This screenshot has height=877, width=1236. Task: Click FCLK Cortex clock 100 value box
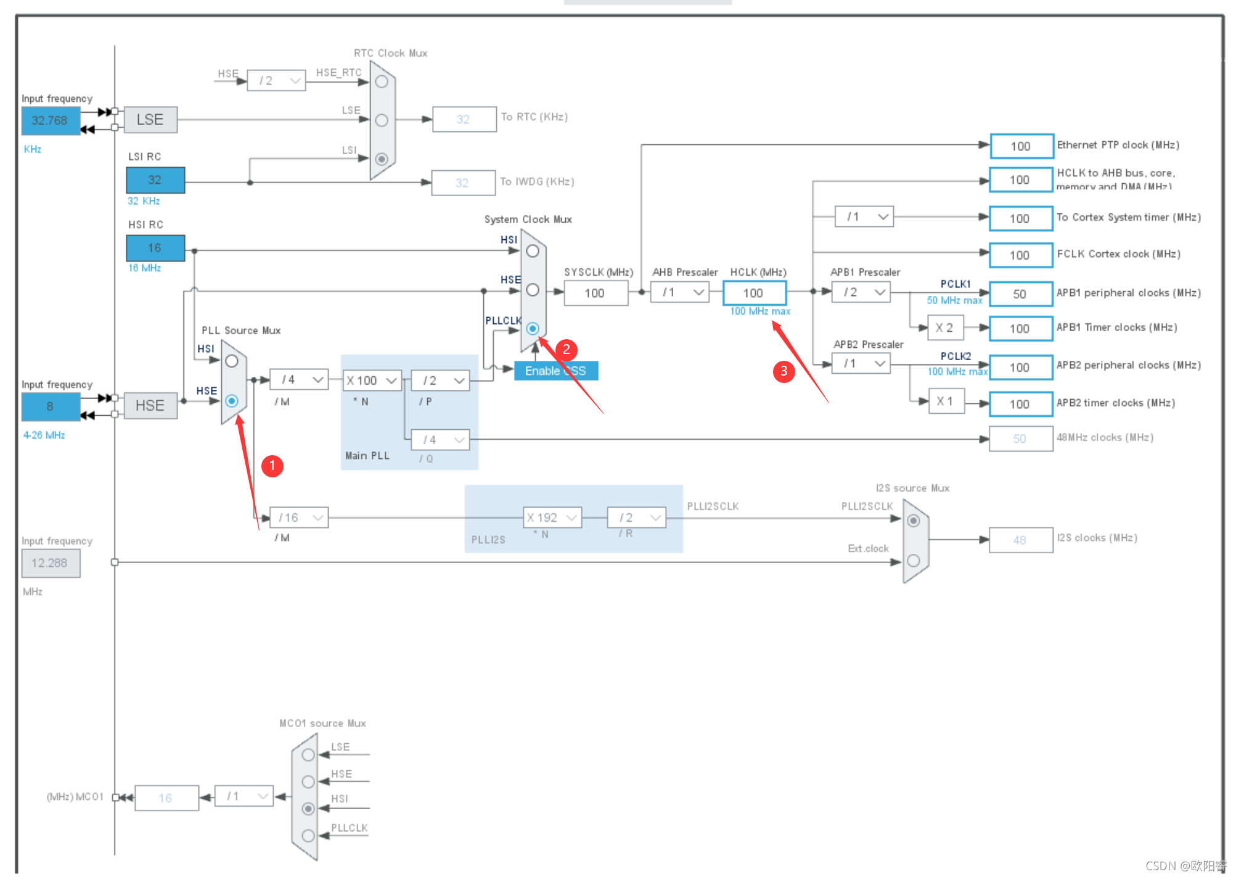tap(1021, 255)
